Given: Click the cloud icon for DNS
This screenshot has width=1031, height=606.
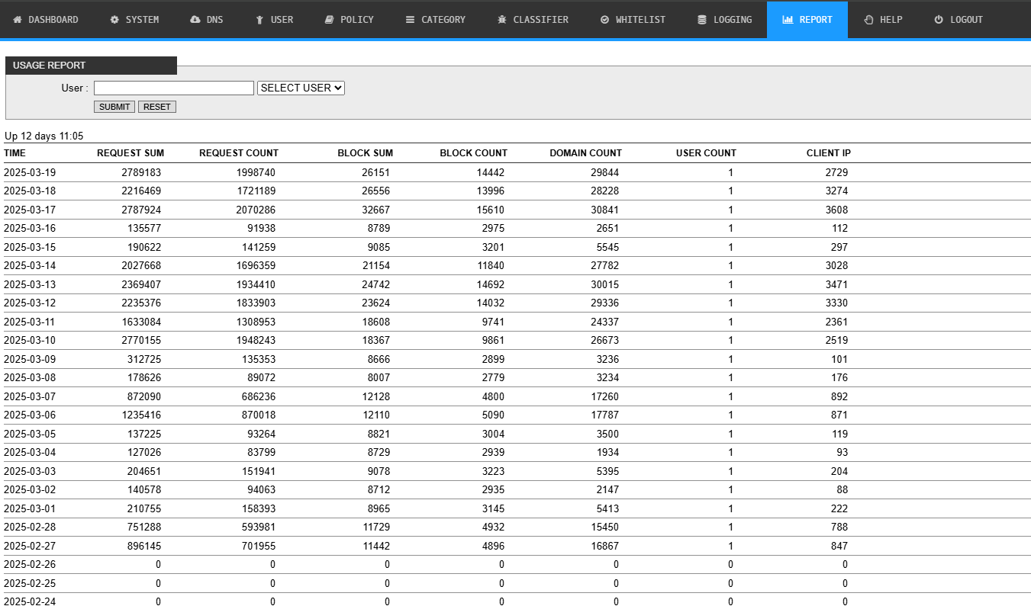Looking at the screenshot, I should coord(195,20).
